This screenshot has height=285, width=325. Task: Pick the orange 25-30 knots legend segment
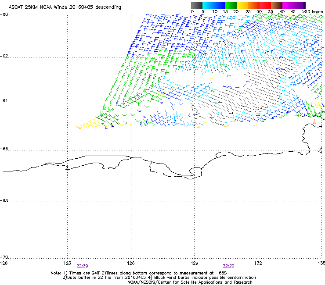coord(254,5)
